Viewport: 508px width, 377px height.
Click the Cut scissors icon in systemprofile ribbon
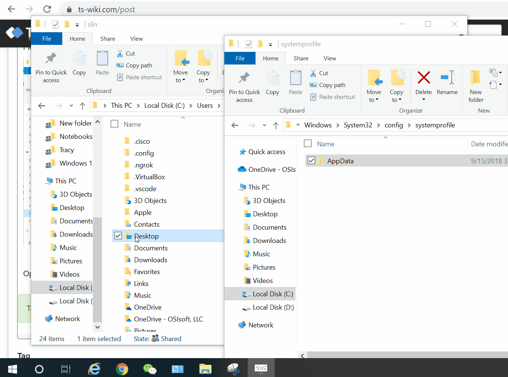313,73
